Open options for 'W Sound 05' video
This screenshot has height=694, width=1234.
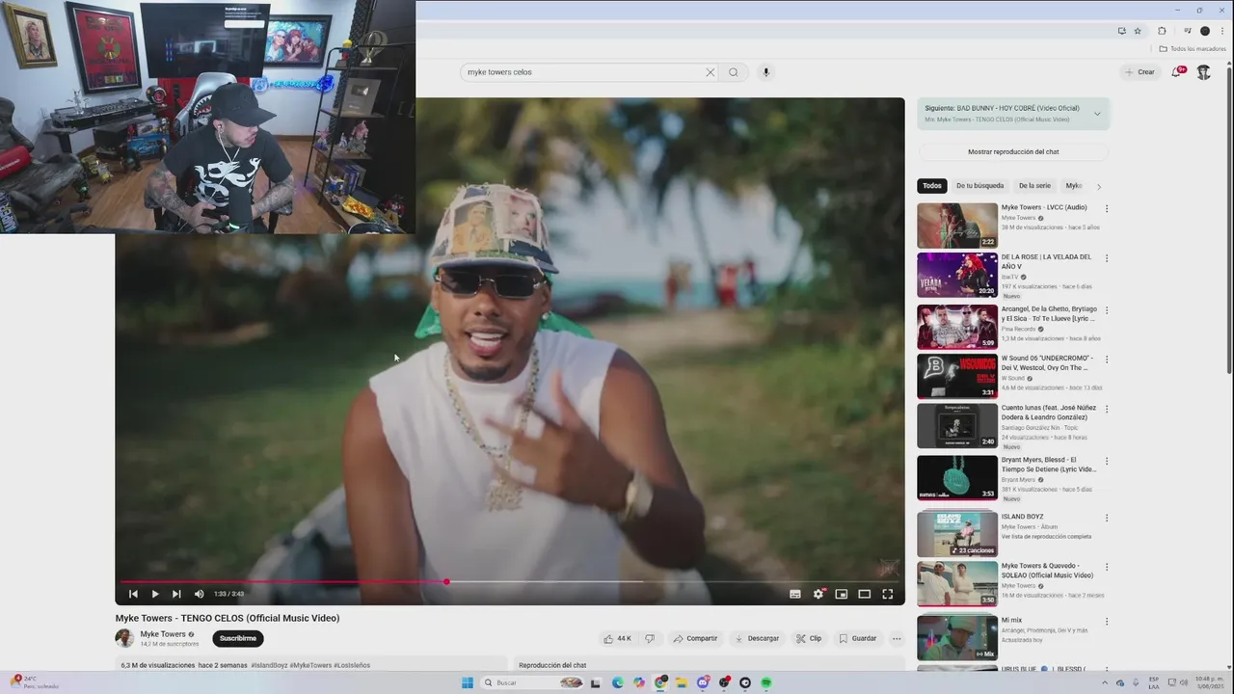(1107, 360)
